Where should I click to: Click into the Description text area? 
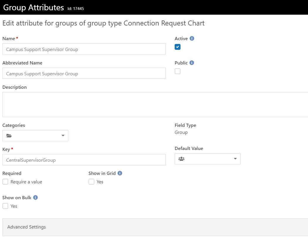coord(155,105)
